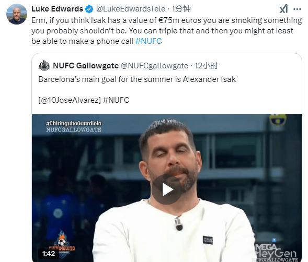This screenshot has height=262, width=308.
Task: Open the Grok icon on the tweet
Action: (x=283, y=9)
